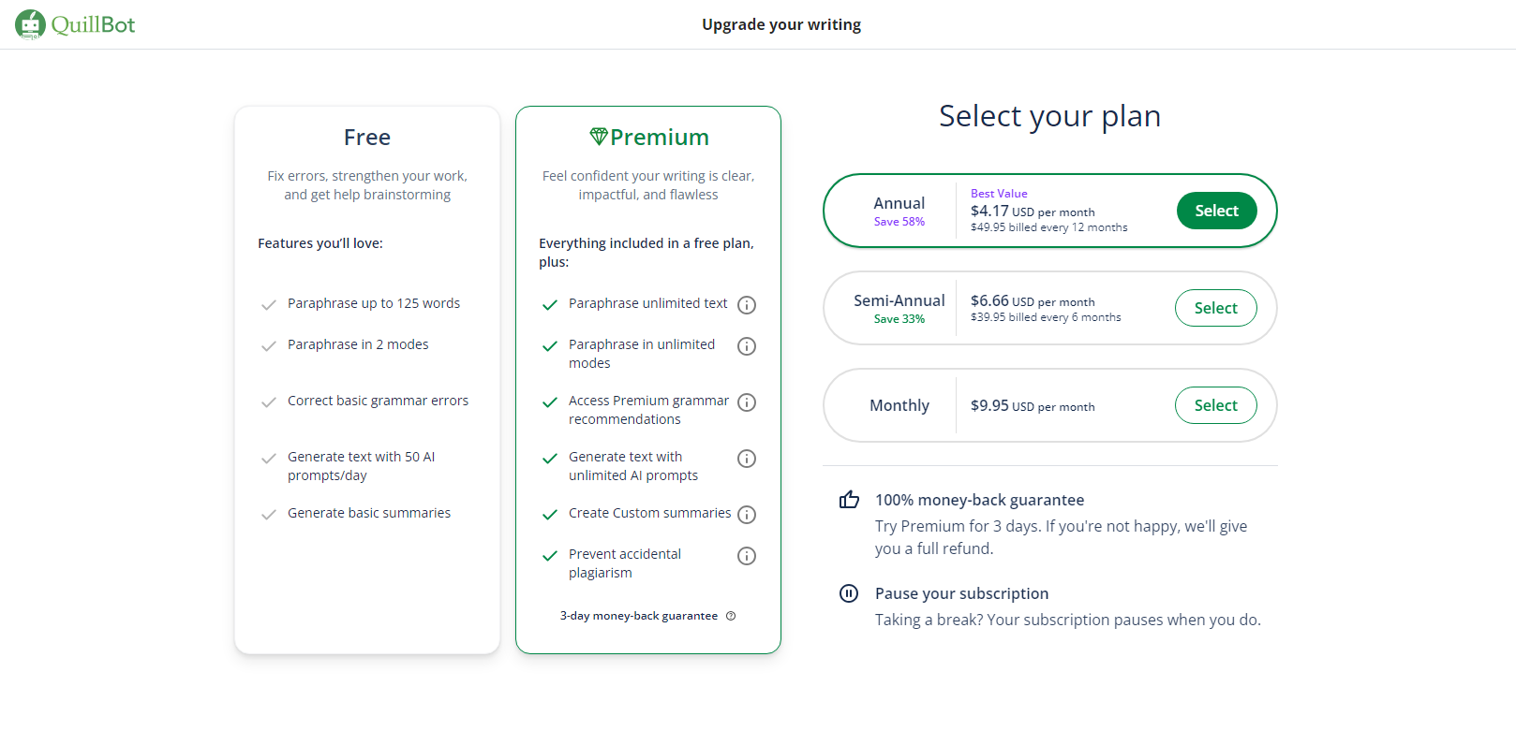Show info for Premium grammar recommendations

pos(747,402)
